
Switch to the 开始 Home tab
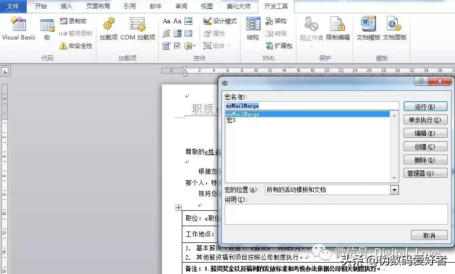(x=41, y=6)
